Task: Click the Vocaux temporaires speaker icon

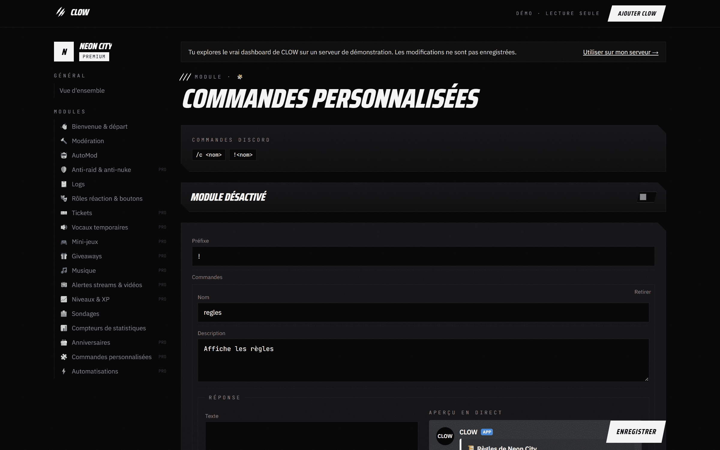Action: click(x=64, y=227)
